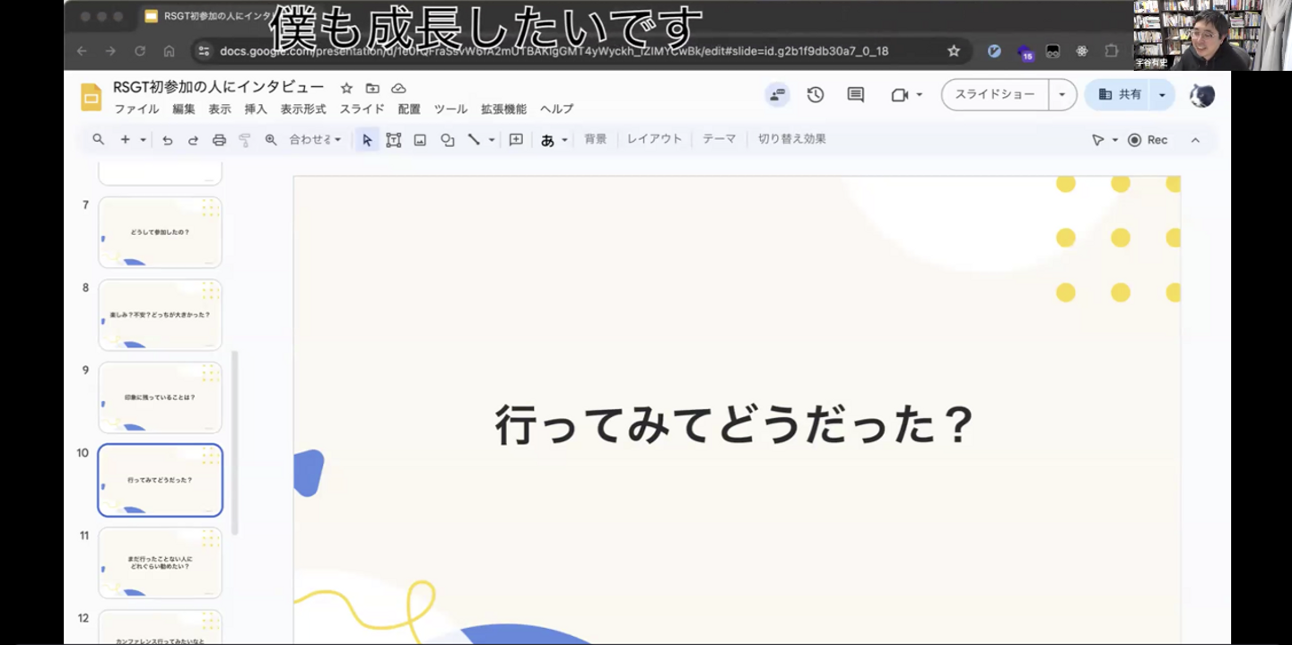Click the undo arrow

coord(167,140)
